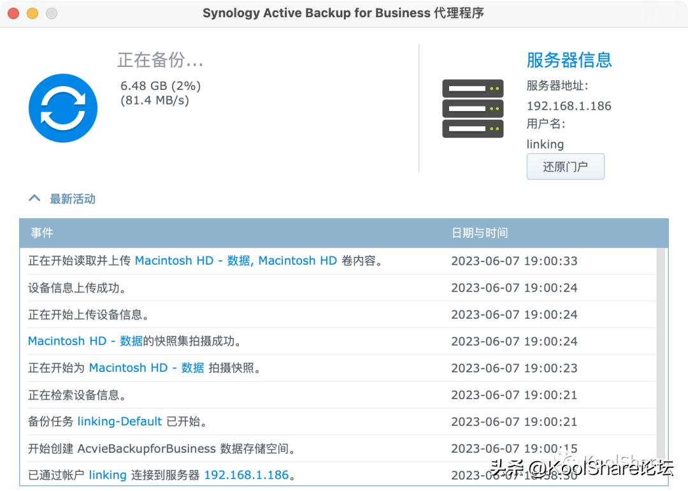Click the 事件 column header
The height and width of the screenshot is (491, 688).
click(x=42, y=233)
